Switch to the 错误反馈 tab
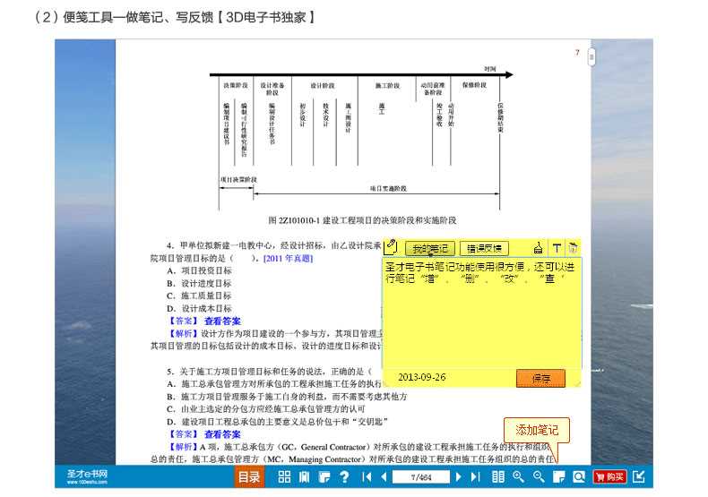The width and height of the screenshot is (708, 497). pyautogui.click(x=485, y=249)
